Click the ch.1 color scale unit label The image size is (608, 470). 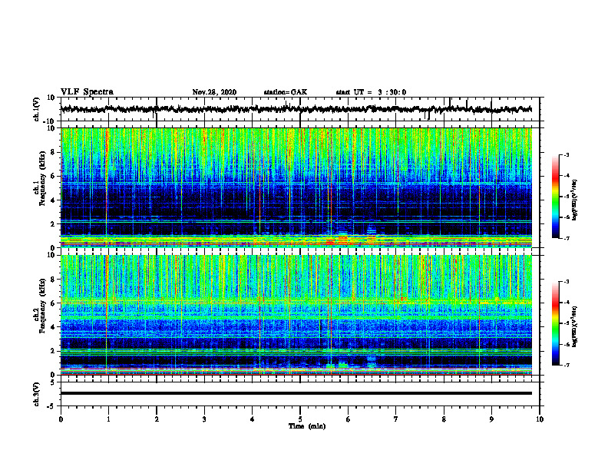click(x=575, y=200)
